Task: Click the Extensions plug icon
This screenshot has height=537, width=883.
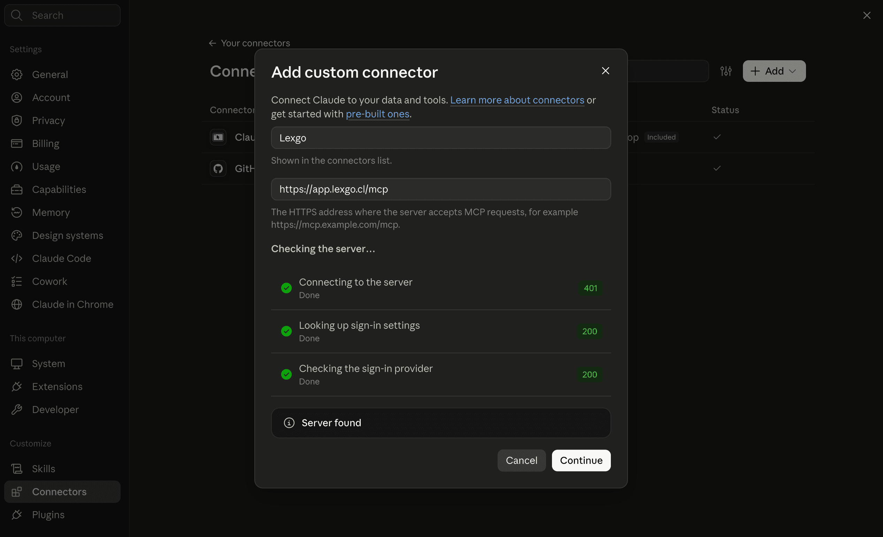Action: (16, 387)
